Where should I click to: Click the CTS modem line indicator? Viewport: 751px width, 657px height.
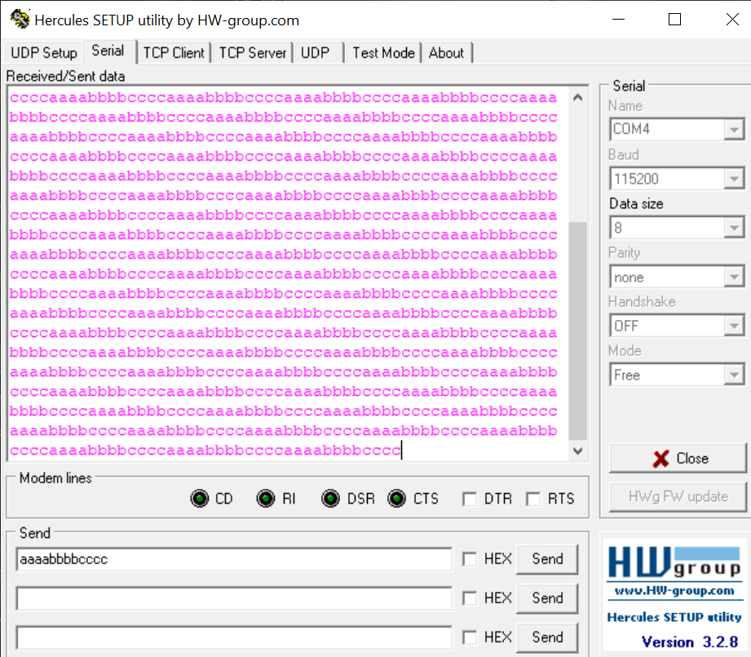(397, 498)
